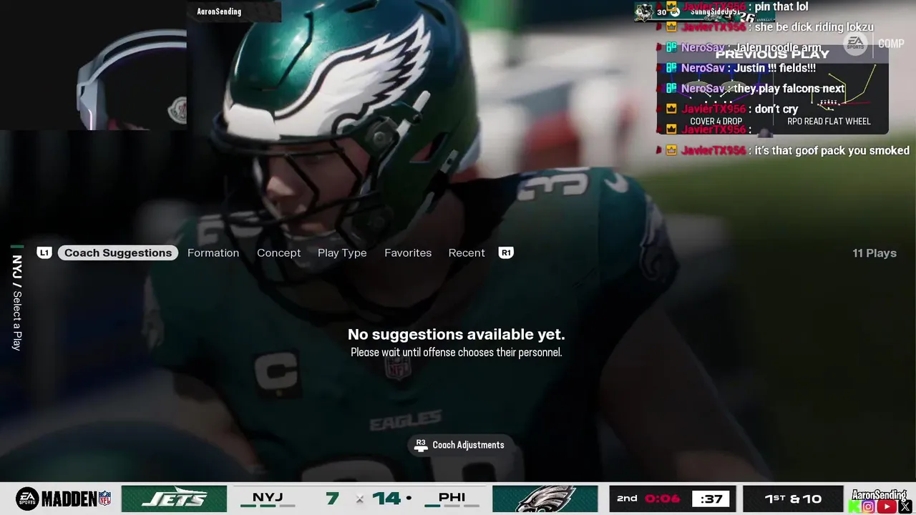Screen dimensions: 916x515
Task: Click the COMP label near the EA logo
Action: (891, 44)
